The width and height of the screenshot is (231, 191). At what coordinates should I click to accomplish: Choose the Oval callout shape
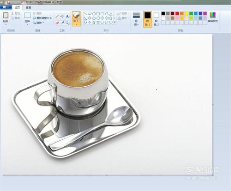(106, 22)
